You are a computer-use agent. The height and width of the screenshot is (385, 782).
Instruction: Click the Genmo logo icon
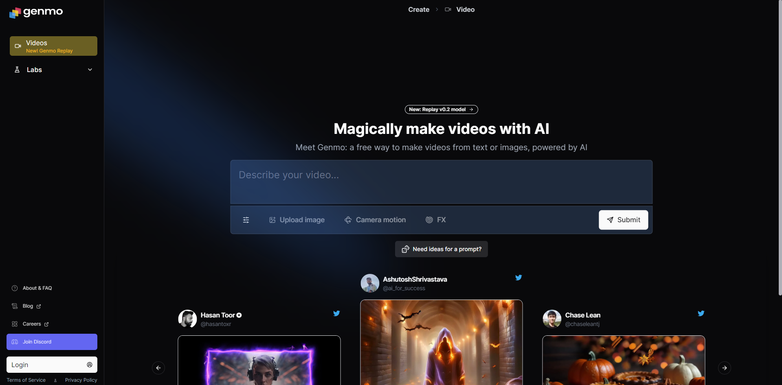[x=15, y=13]
